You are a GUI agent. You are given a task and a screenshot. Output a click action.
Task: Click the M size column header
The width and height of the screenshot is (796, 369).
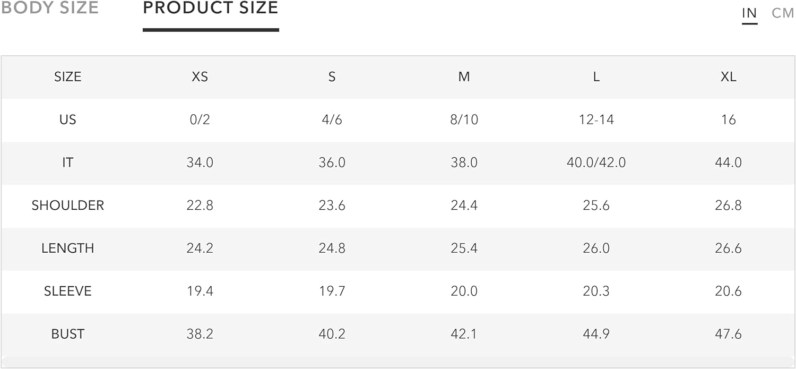[x=464, y=77]
